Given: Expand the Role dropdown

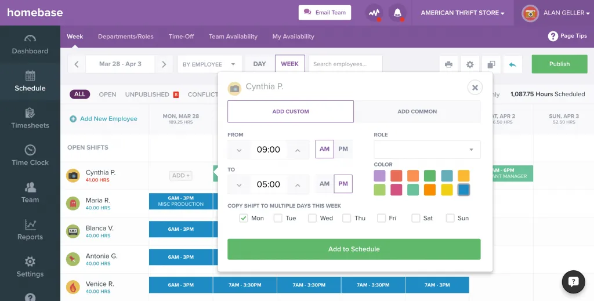Looking at the screenshot, I should coord(427,150).
